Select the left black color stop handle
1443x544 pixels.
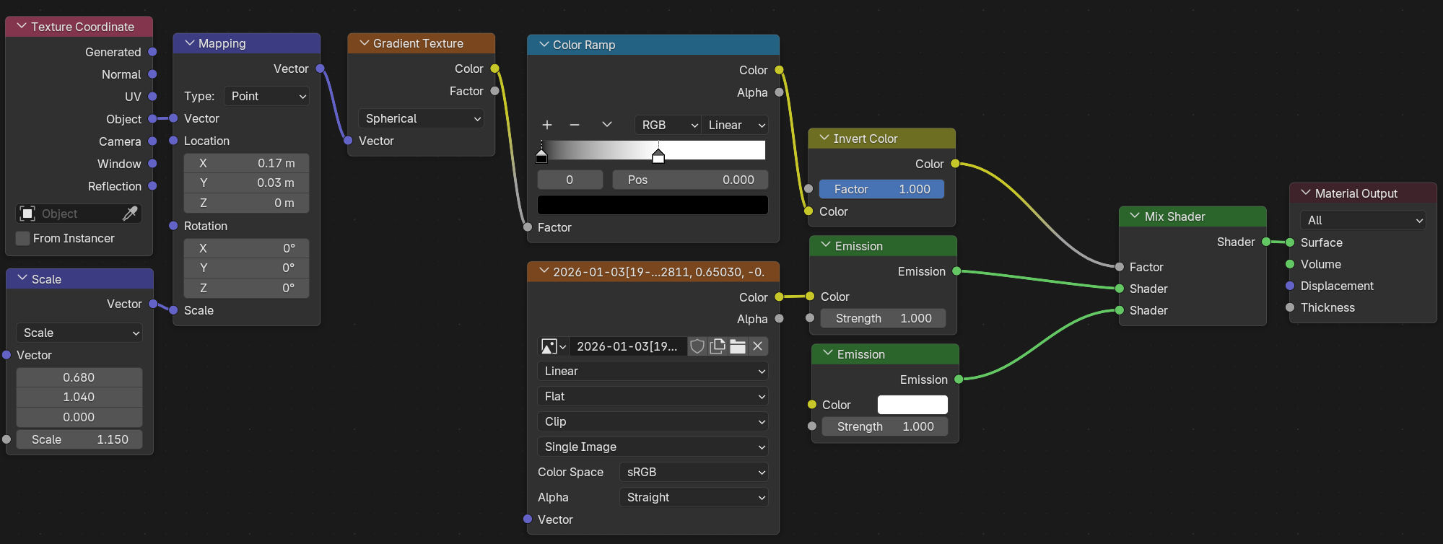(x=541, y=156)
